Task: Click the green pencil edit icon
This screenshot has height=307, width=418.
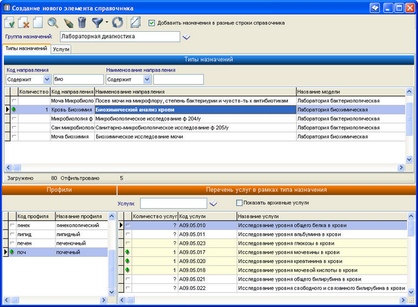Action: [x=68, y=22]
